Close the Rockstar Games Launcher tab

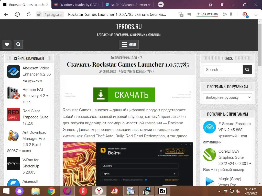point(47,5)
